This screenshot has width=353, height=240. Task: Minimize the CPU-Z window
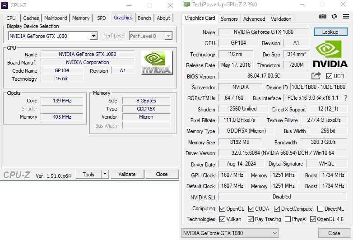click(x=129, y=5)
